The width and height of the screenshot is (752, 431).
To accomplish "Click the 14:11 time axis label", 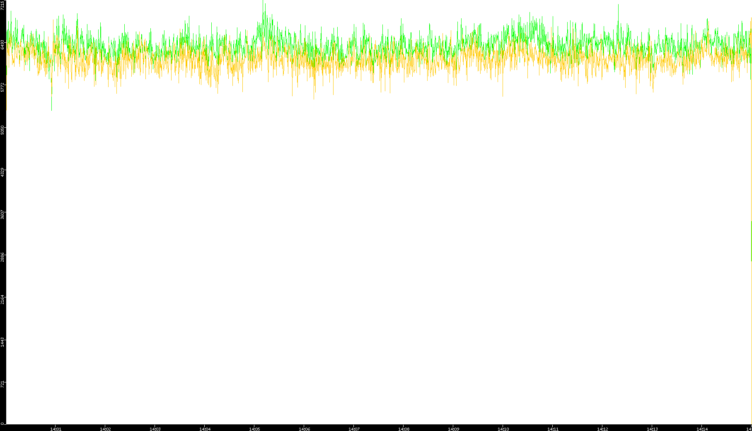I will pyautogui.click(x=553, y=429).
